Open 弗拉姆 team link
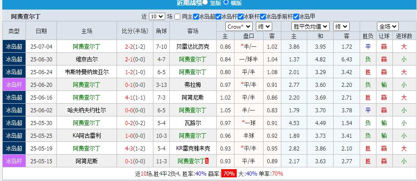Image resolution: width=417 pixels, height=181 pixels. (x=193, y=85)
